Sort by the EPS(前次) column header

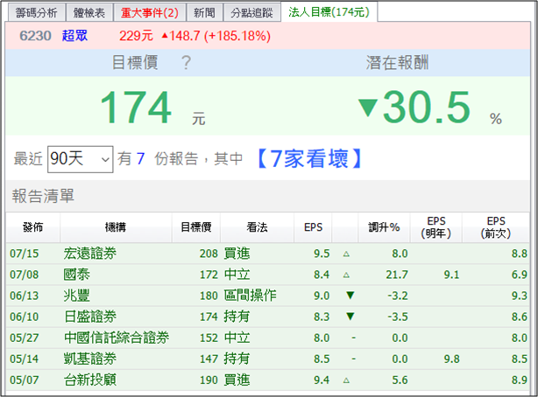coord(496,227)
